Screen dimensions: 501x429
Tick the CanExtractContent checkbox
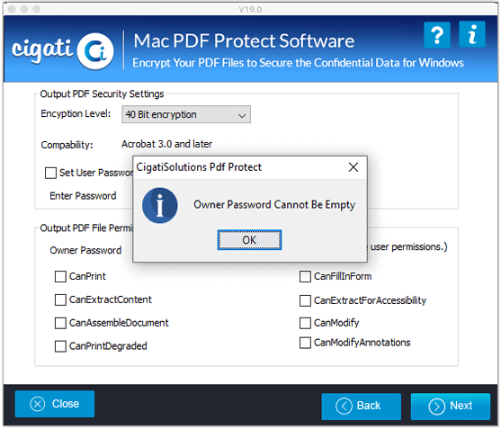[x=60, y=300]
